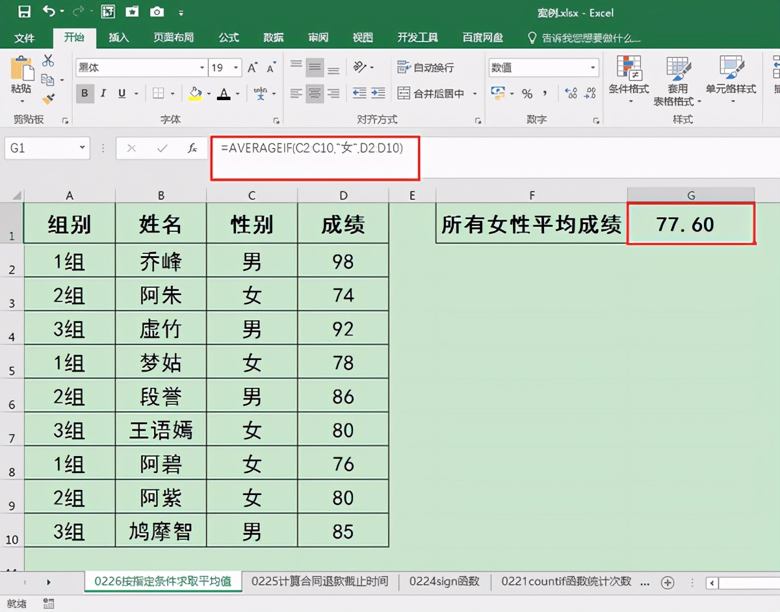Screen dimensions: 780x612
Task: Increase the cell indent
Action: click(378, 94)
